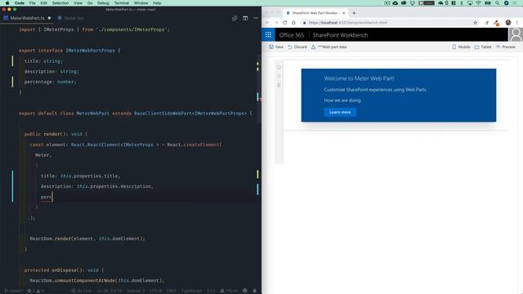Select the MeterWebPart.ts editor tab
The height and width of the screenshot is (294, 523).
(27, 18)
